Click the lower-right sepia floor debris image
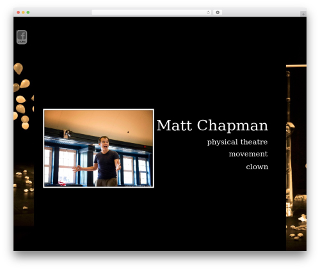The width and height of the screenshot is (320, 270). [296, 230]
